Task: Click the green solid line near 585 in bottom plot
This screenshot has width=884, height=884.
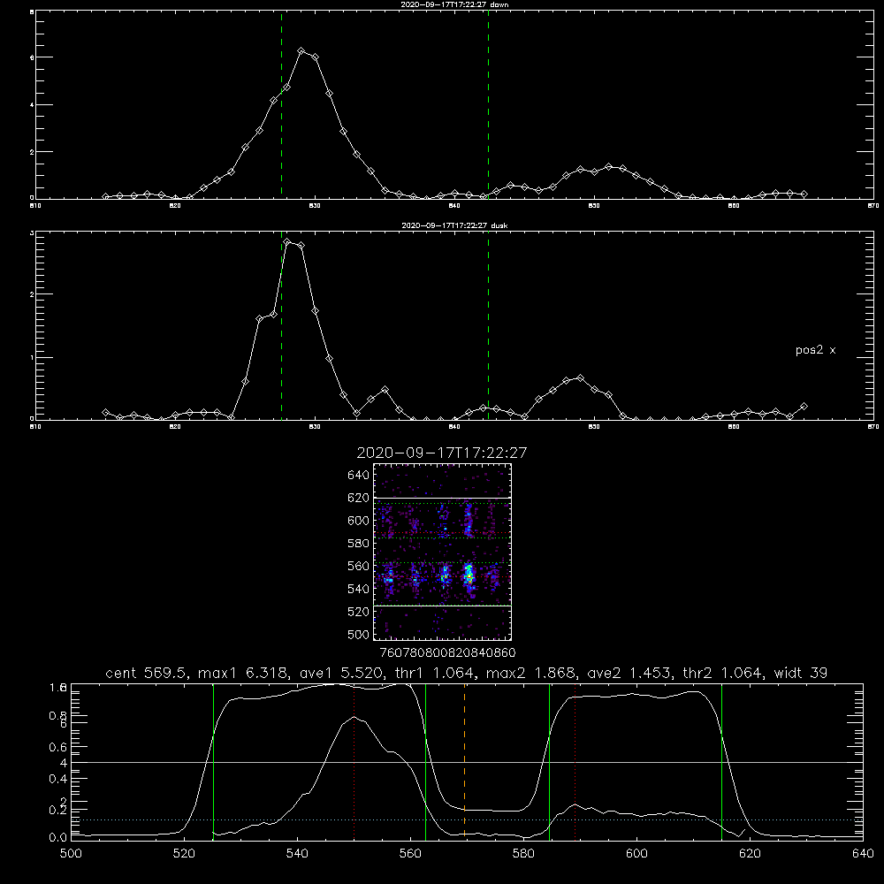Action: tap(549, 762)
